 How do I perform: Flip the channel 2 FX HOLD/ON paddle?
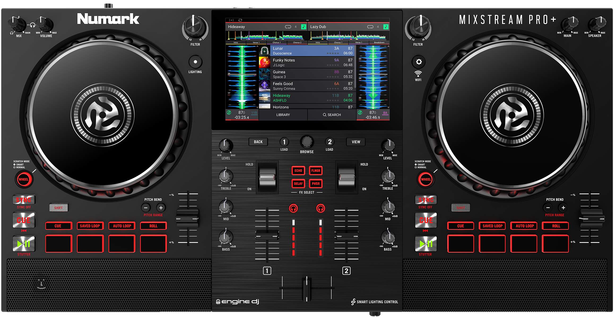click(x=346, y=177)
